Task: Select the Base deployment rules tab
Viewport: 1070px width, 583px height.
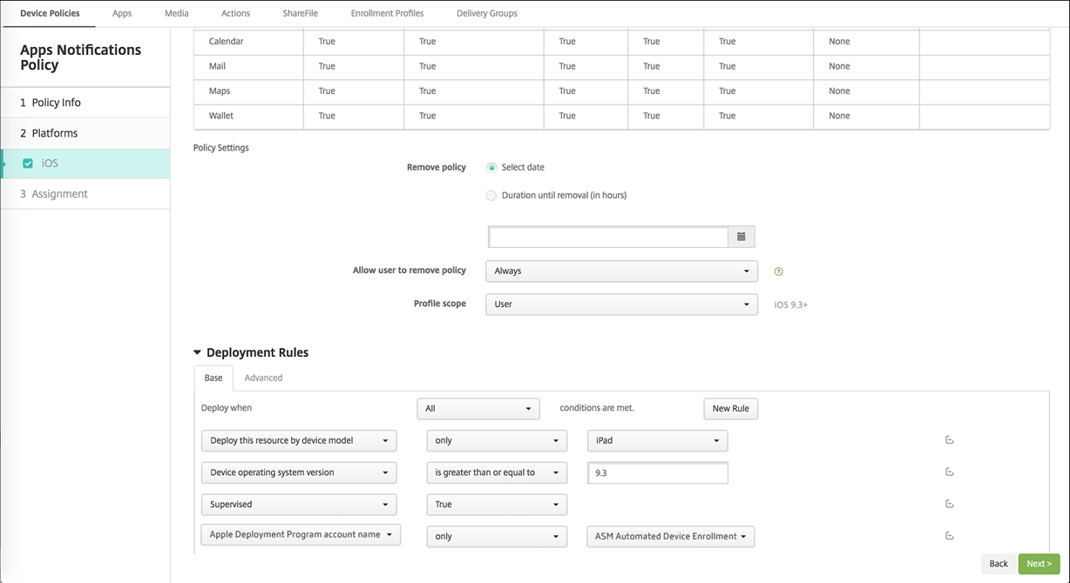Action: coord(213,378)
